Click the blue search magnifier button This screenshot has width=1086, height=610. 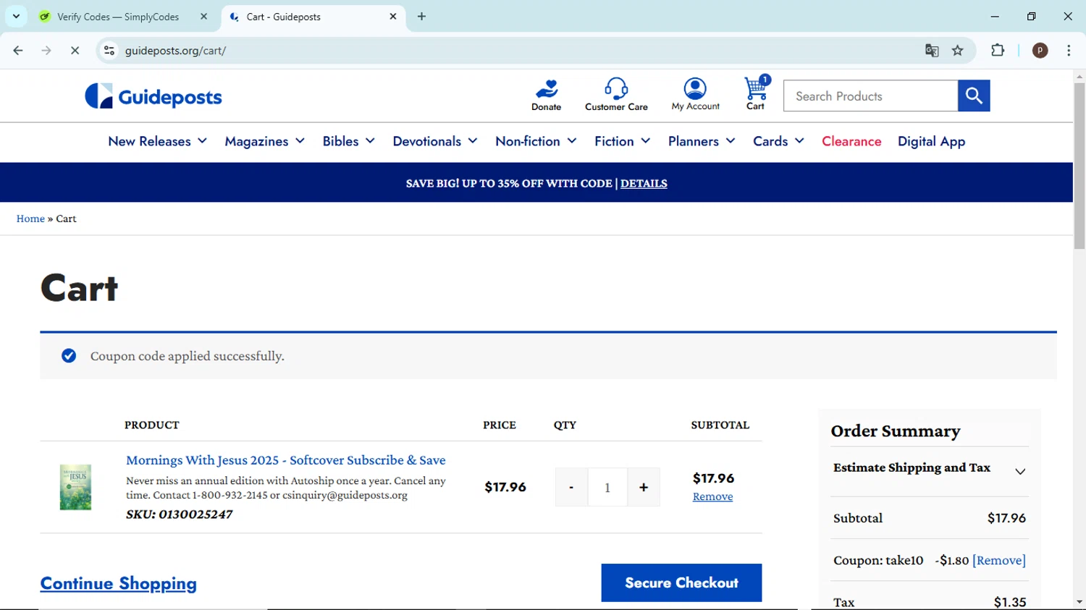tap(974, 96)
